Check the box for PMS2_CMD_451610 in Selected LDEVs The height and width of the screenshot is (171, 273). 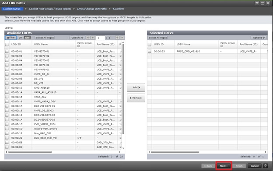point(149,51)
